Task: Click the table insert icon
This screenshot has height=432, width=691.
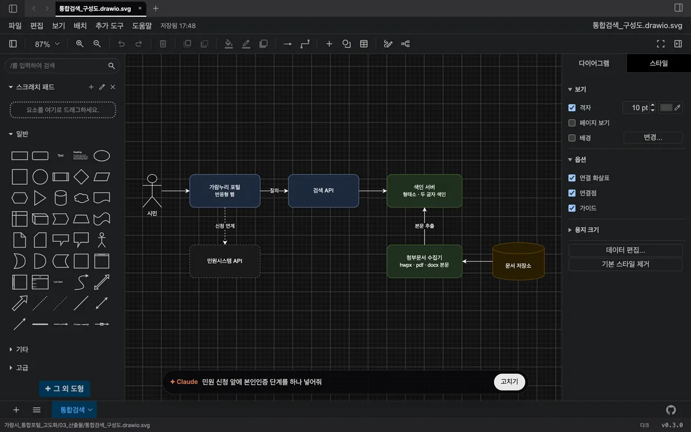Action: click(364, 44)
